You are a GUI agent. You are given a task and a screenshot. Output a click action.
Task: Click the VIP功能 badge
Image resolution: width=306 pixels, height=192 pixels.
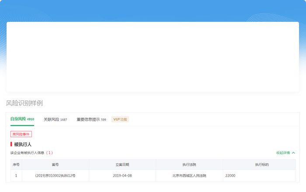(120, 119)
